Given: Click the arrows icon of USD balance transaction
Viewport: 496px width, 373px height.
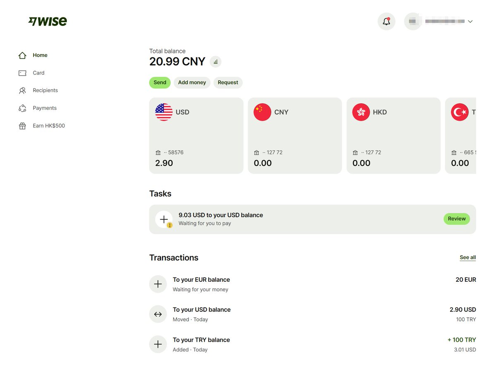Looking at the screenshot, I should pyautogui.click(x=158, y=314).
